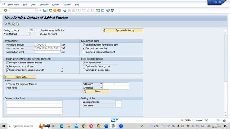Image resolution: width=230 pixels, height=129 pixels.
Task: Select Optimize by postal code radio button
Action: click(x=84, y=70)
